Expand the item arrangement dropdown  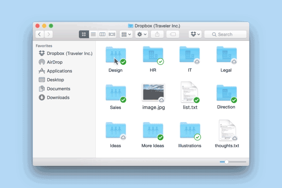click(125, 34)
